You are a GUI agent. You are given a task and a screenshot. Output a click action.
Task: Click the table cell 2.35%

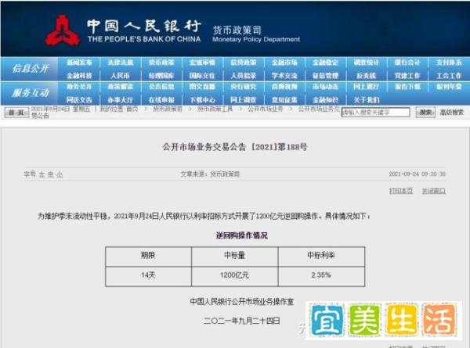click(321, 275)
